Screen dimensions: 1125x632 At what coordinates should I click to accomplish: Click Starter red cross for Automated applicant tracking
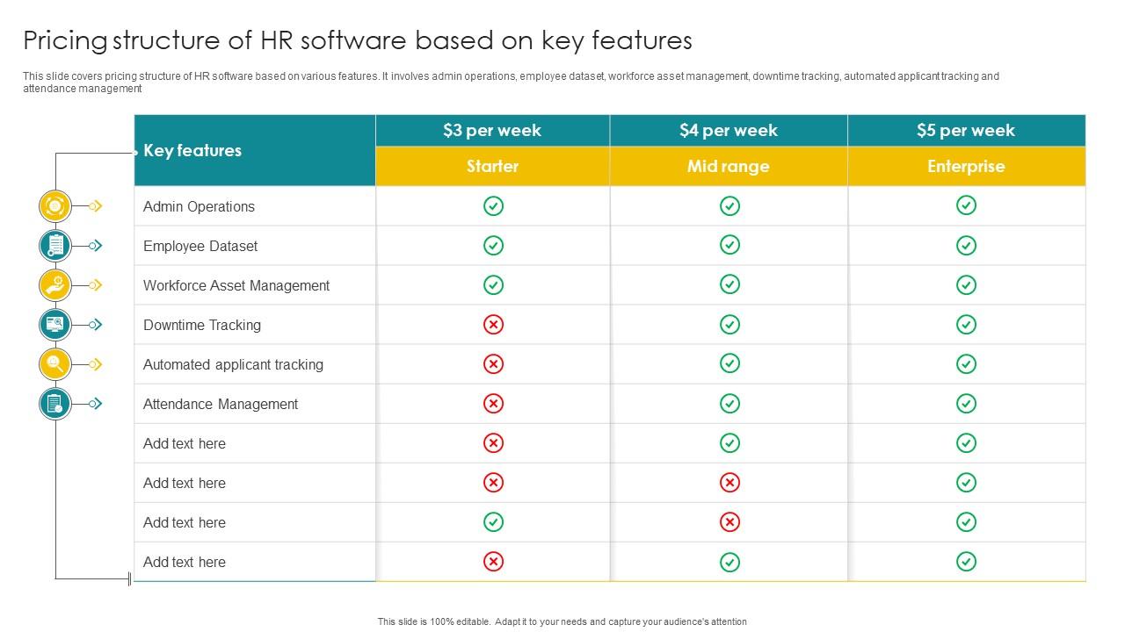(494, 363)
